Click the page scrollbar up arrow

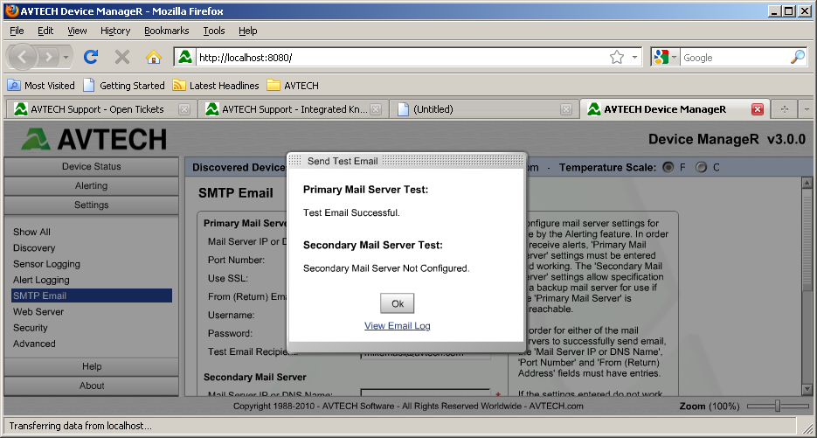click(x=807, y=183)
